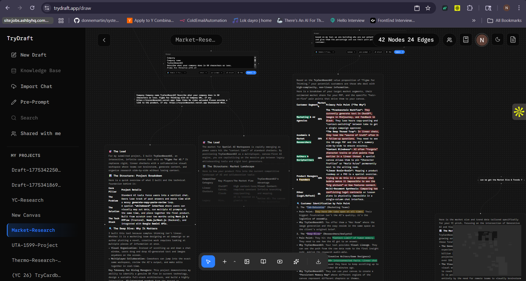Enable Web on the top-right prompt node

click(389, 52)
